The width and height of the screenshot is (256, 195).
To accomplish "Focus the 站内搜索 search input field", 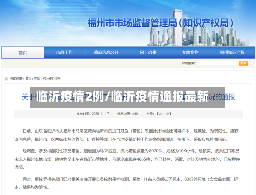I will pyautogui.click(x=218, y=63).
